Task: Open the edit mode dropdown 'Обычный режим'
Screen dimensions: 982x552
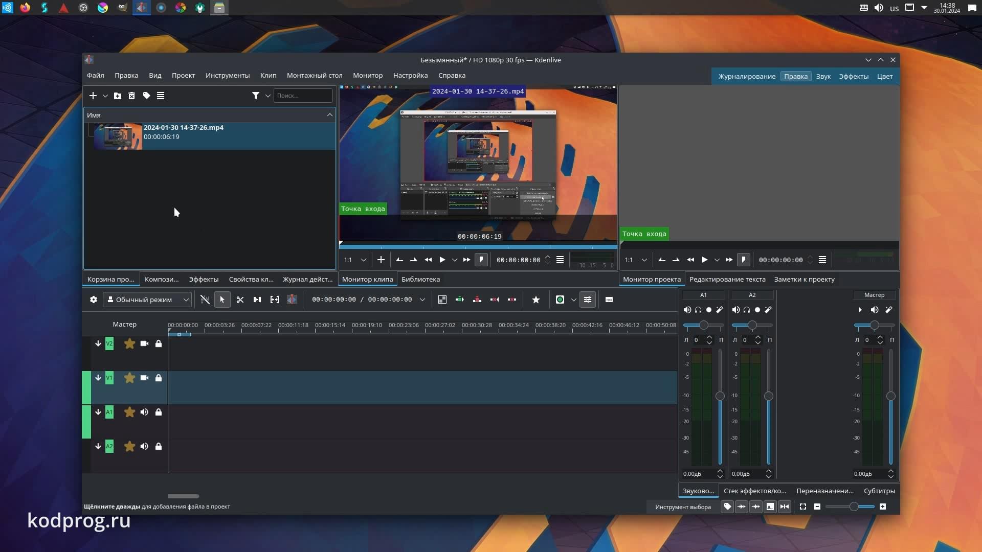Action: pos(147,300)
